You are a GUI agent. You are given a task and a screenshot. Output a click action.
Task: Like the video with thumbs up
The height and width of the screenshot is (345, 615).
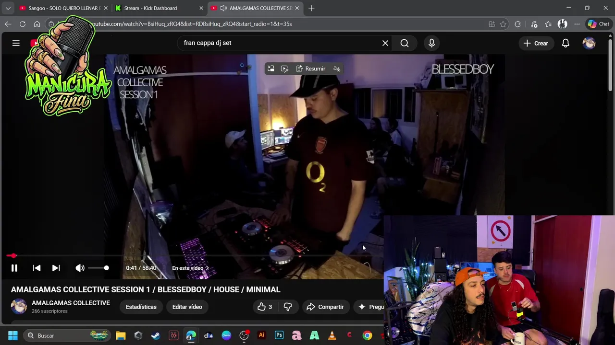coord(265,307)
